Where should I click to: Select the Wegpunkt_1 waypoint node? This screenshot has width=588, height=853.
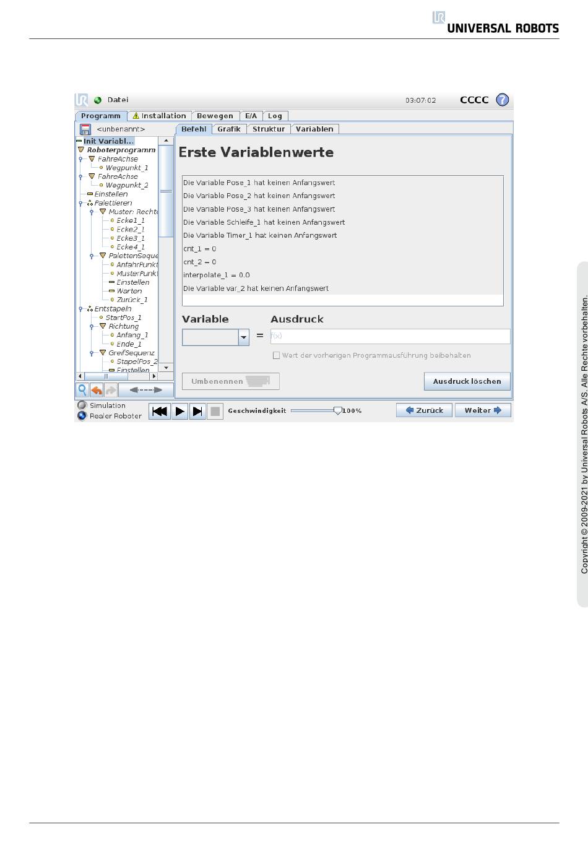click(127, 168)
